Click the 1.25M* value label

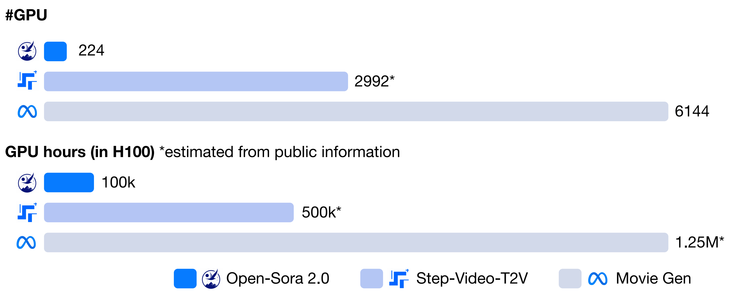pyautogui.click(x=700, y=242)
